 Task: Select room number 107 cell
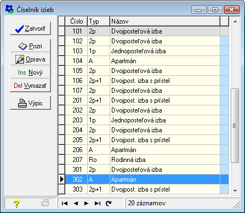(x=76, y=91)
